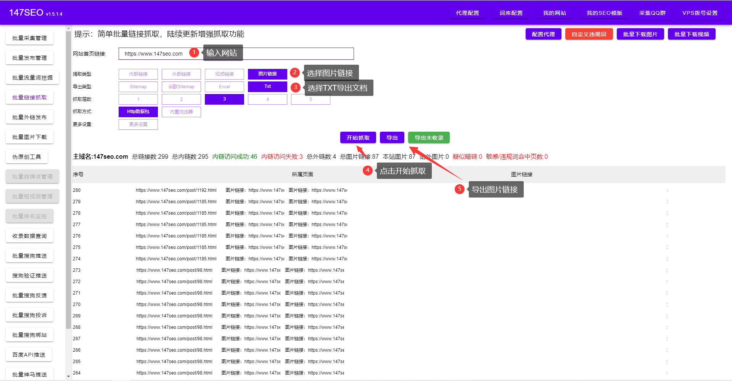Switch crawl method to 内置浏览器
This screenshot has height=381, width=732.
coord(181,112)
